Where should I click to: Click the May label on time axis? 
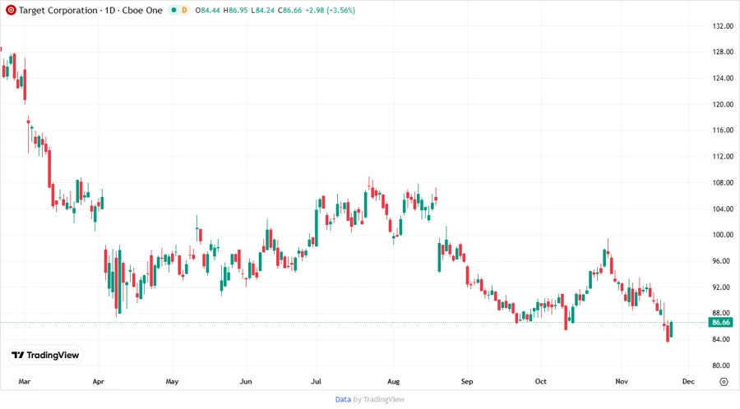(173, 381)
